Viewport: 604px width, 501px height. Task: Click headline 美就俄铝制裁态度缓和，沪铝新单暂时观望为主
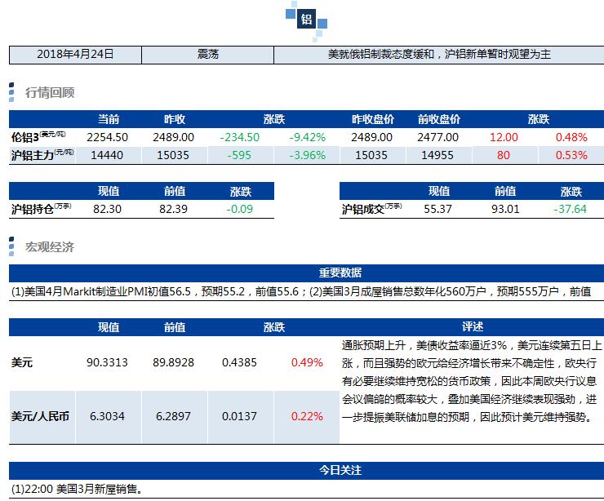(439, 55)
